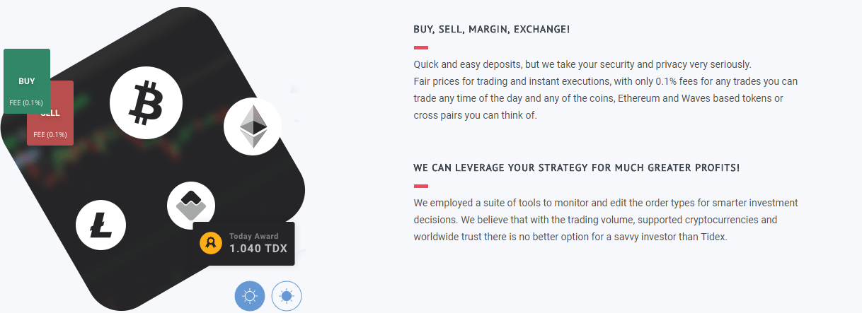Toggle the filled blue sun theme button
862x313 pixels.
(250, 296)
